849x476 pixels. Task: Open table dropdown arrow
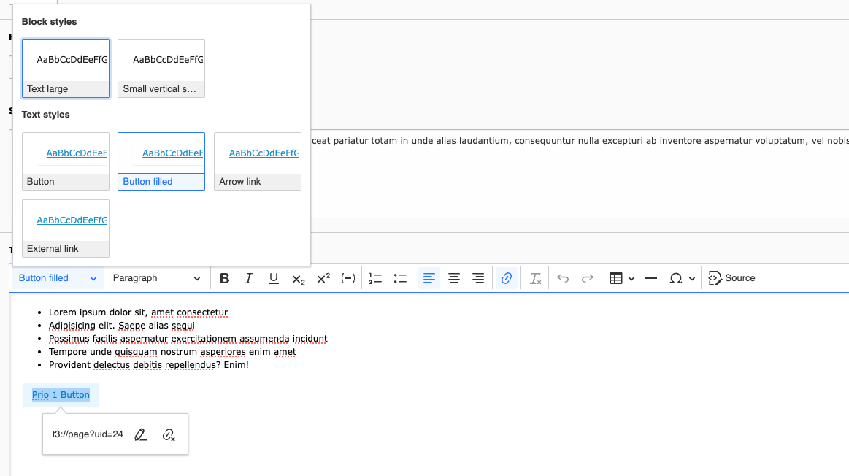631,278
